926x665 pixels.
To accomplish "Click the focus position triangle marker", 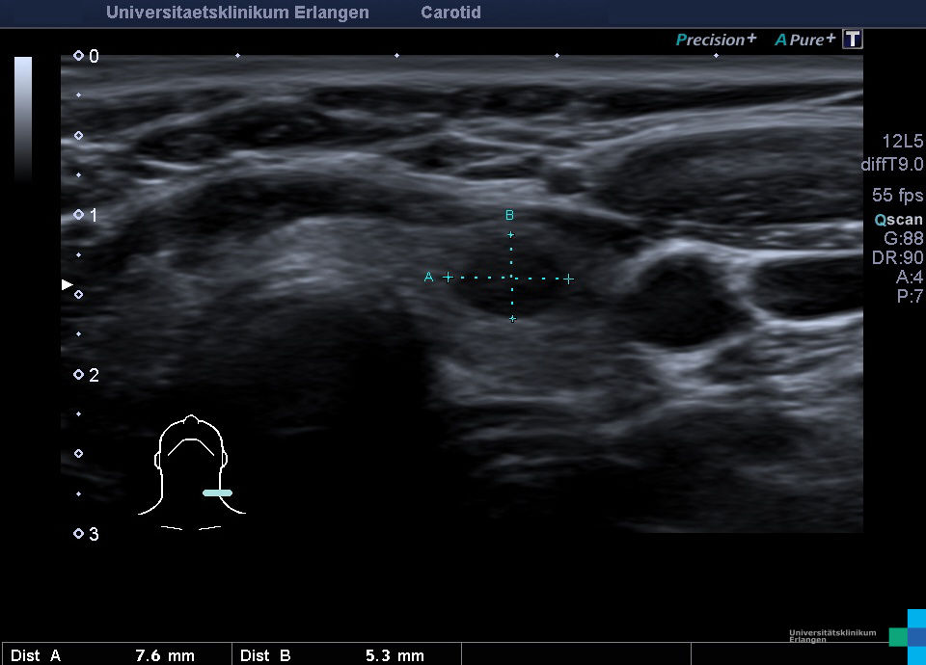I will (x=67, y=284).
